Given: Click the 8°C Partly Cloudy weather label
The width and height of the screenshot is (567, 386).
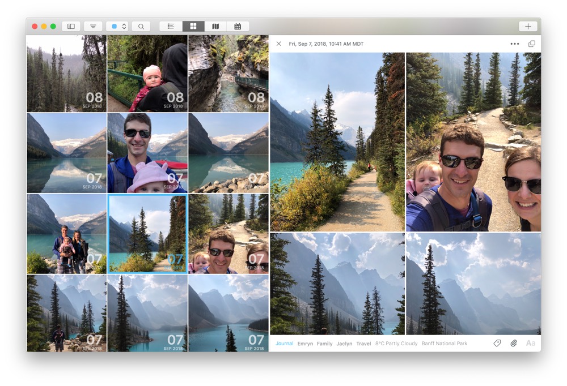Looking at the screenshot, I should 396,344.
